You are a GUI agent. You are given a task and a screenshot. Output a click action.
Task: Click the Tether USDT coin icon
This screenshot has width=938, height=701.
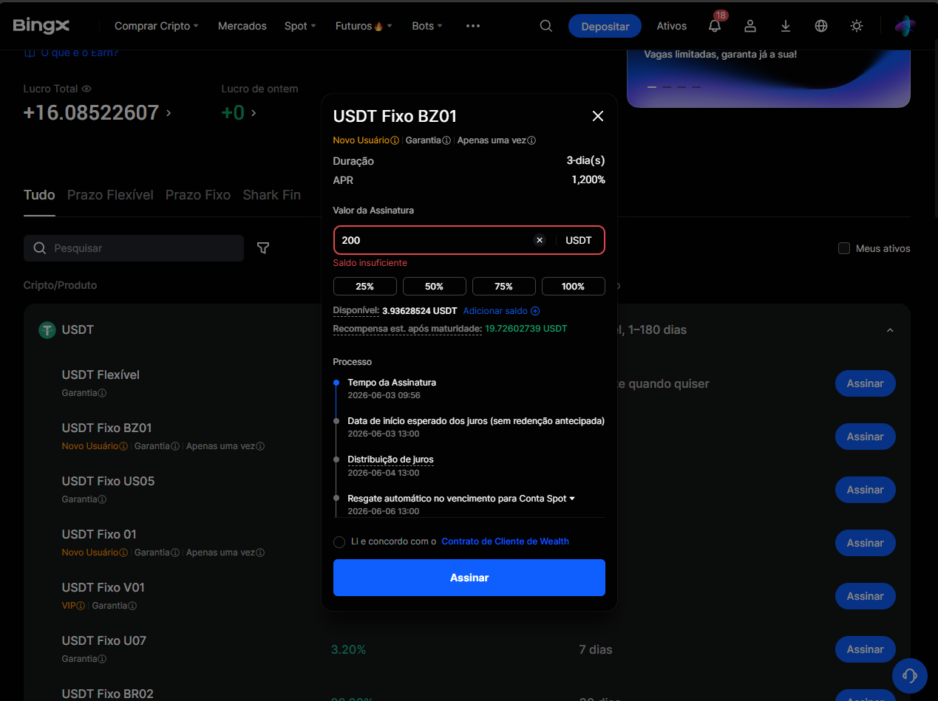(47, 330)
